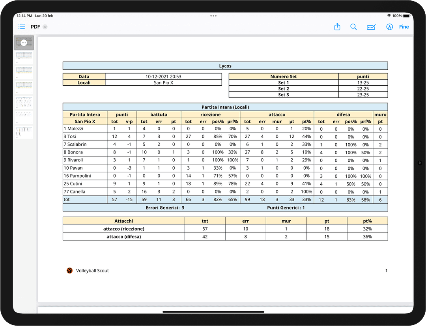
Task: Click the 'Lycos' header text
Action: point(225,66)
